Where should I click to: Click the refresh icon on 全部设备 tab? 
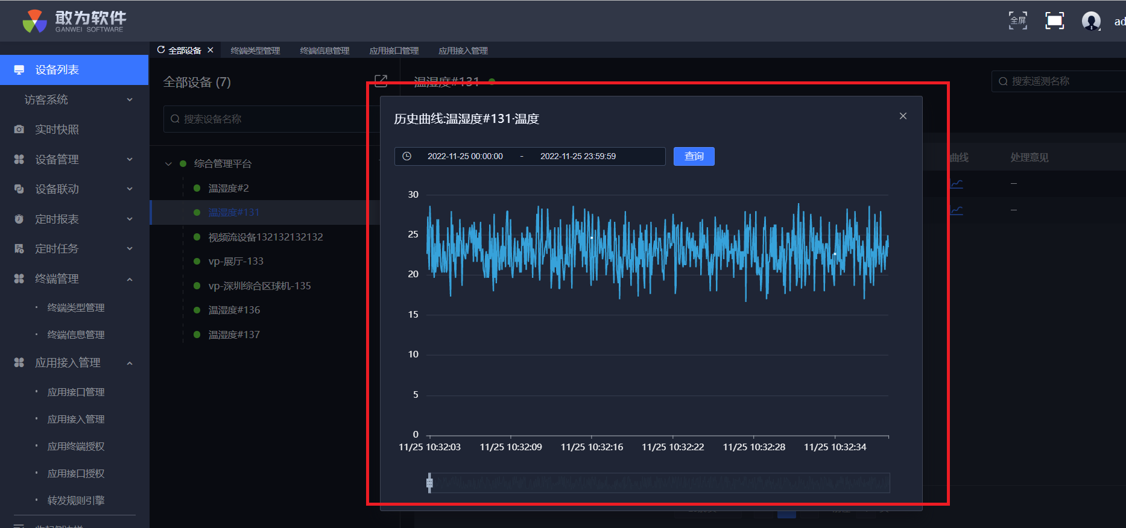click(x=161, y=50)
